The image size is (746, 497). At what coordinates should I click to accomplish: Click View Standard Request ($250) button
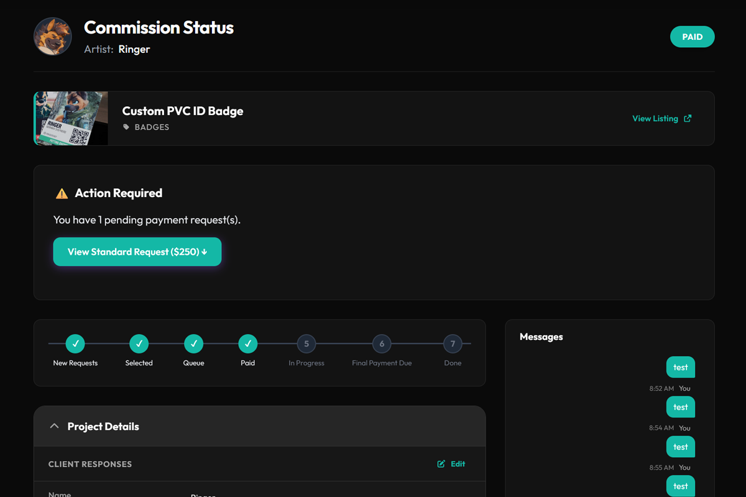(137, 252)
